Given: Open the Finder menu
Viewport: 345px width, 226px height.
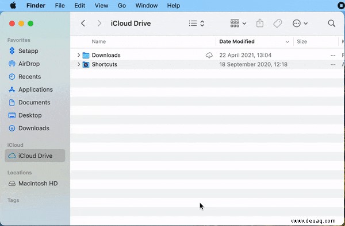Looking at the screenshot, I should 36,6.
